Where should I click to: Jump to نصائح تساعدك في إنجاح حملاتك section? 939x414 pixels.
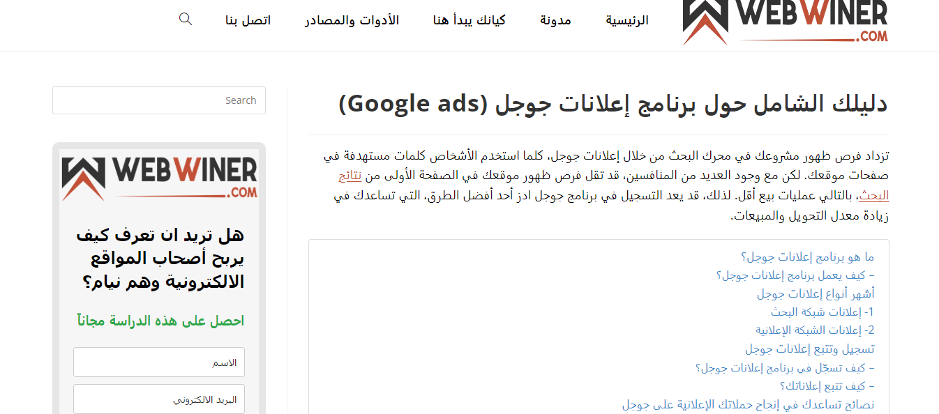pyautogui.click(x=748, y=404)
